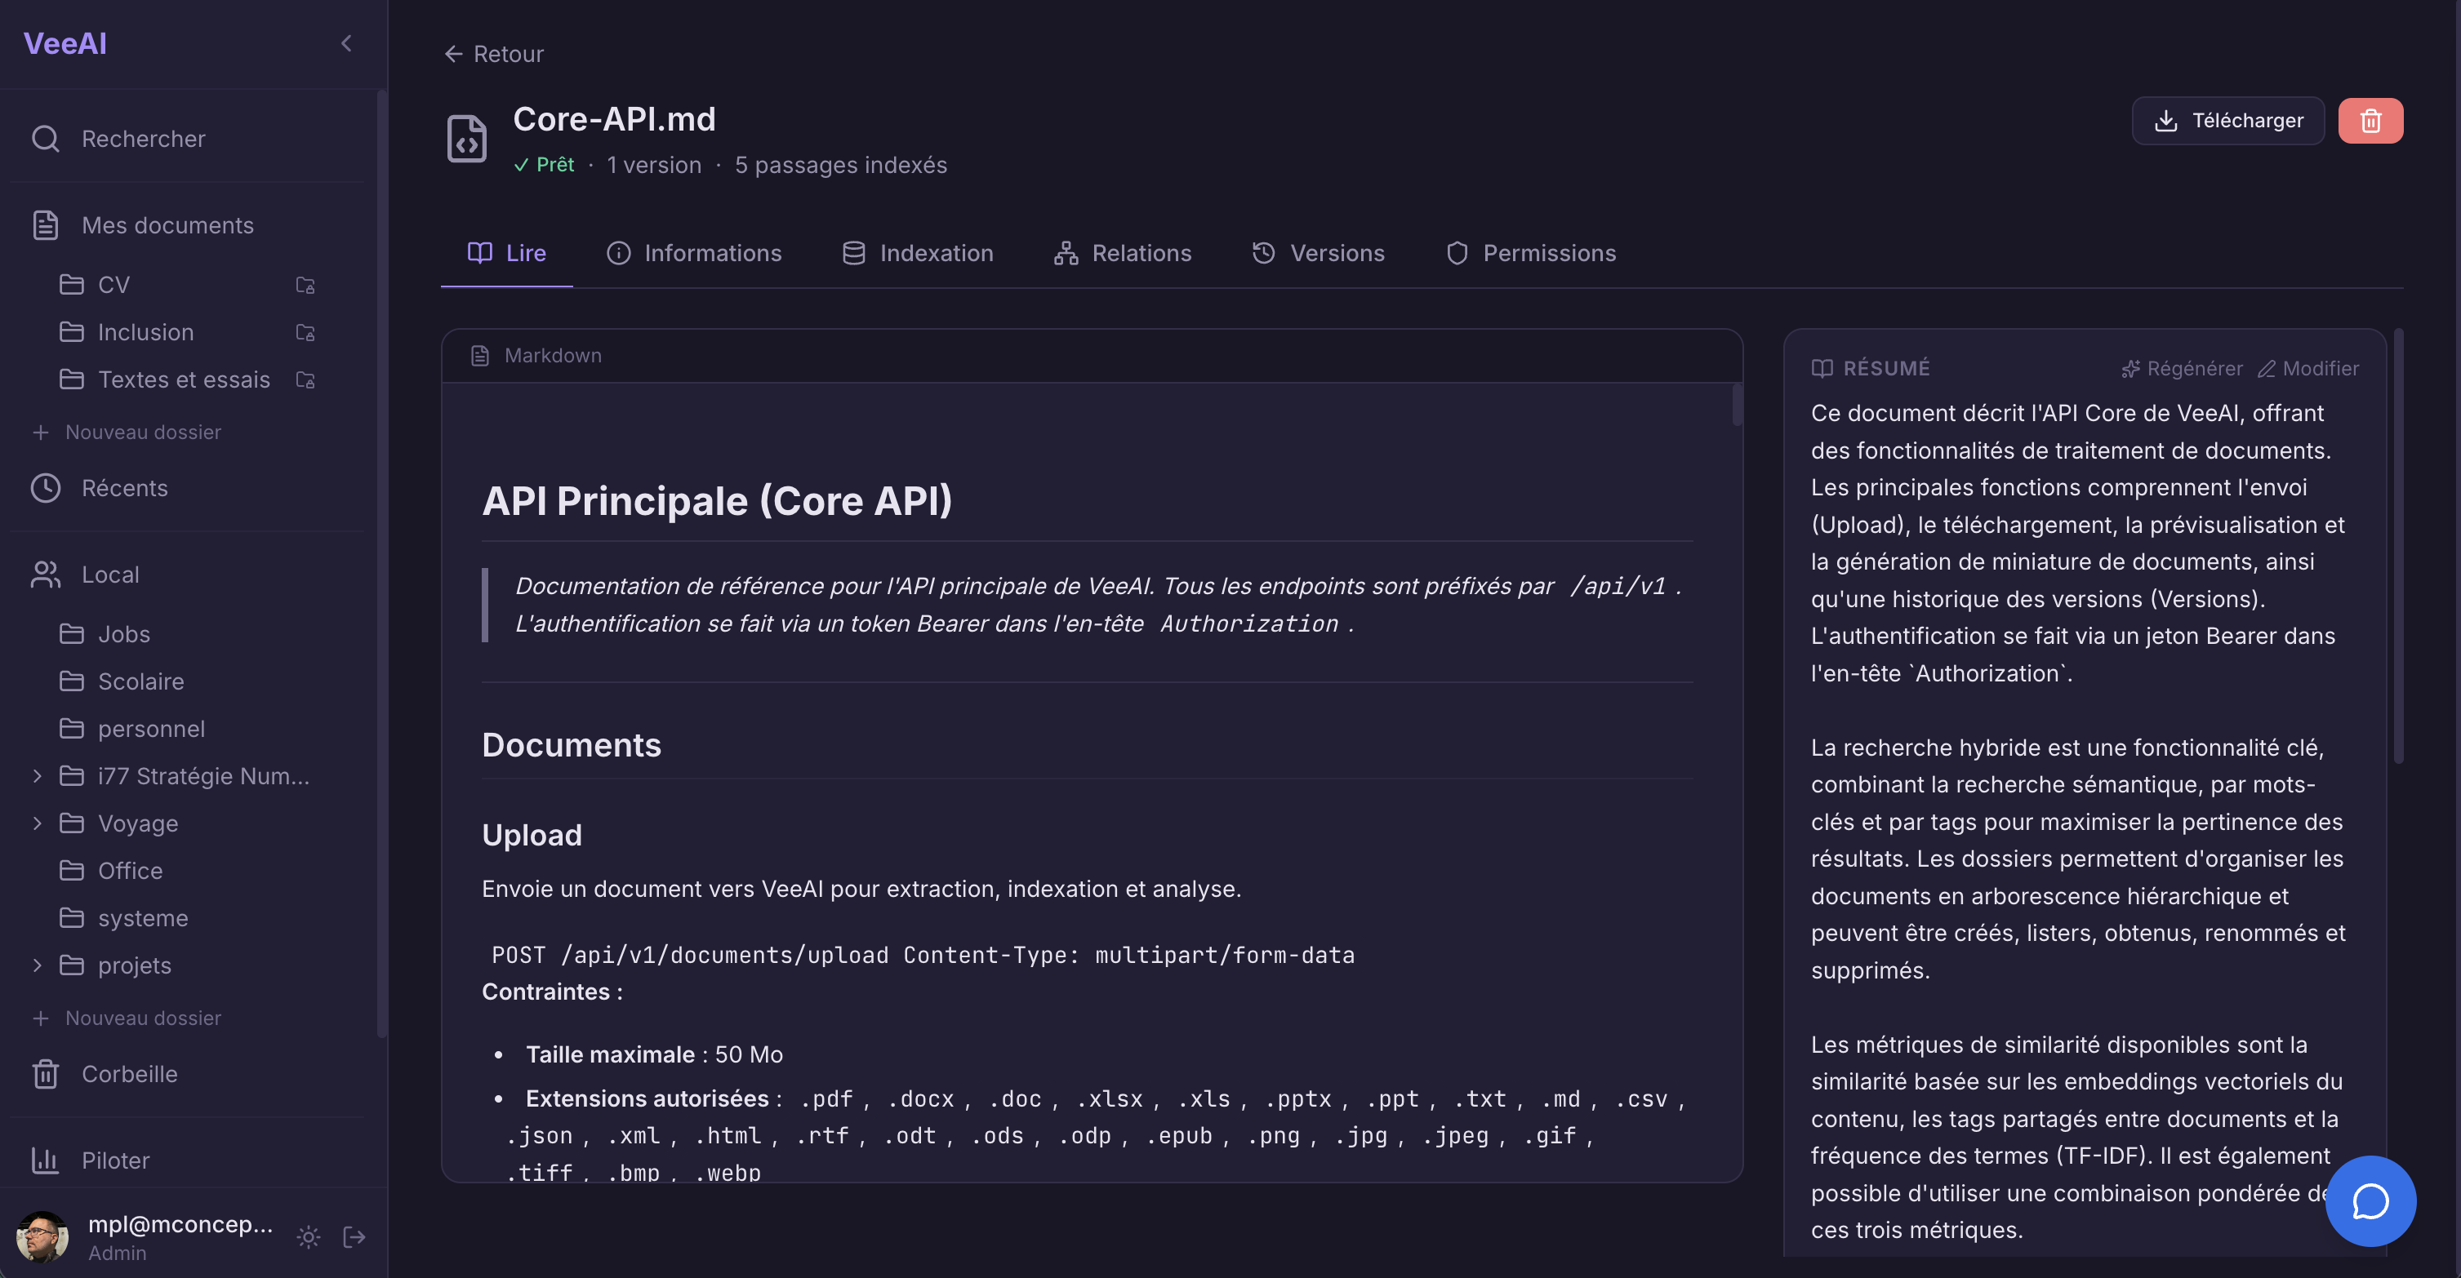Image resolution: width=2461 pixels, height=1278 pixels.
Task: Click the logout icon near the profile
Action: tap(353, 1237)
